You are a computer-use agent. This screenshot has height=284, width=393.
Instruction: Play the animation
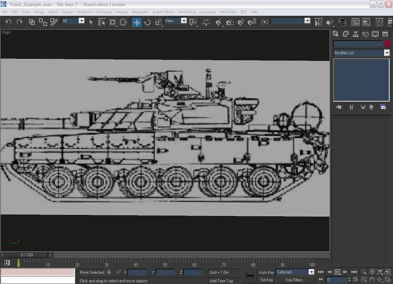pyautogui.click(x=337, y=272)
